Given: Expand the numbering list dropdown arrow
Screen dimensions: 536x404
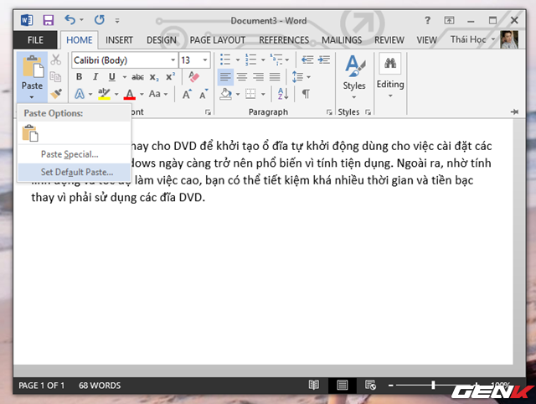Looking at the screenshot, I should point(263,60).
